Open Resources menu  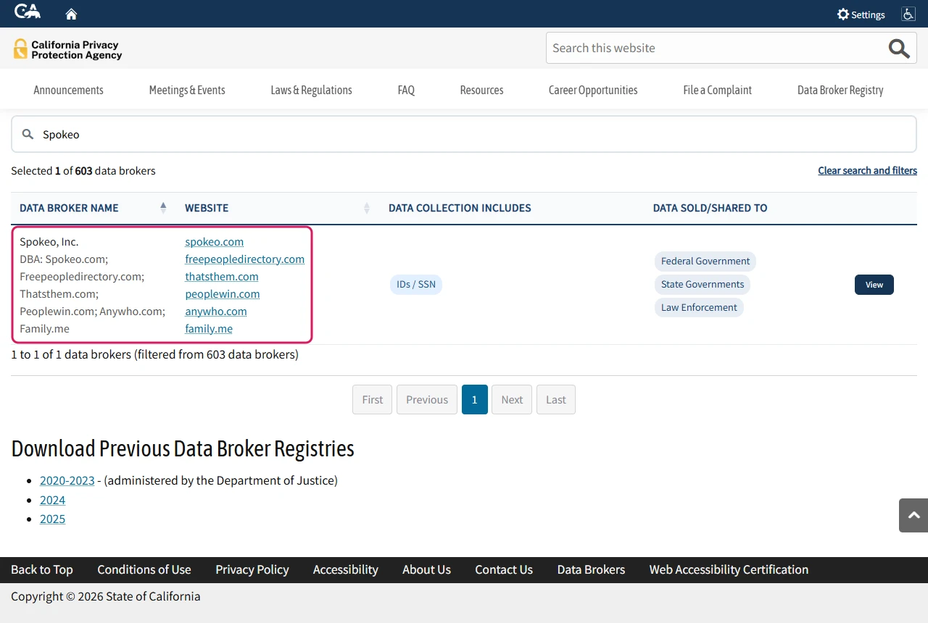click(x=481, y=90)
